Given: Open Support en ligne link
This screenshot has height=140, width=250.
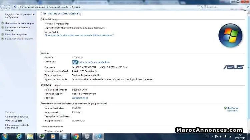Looking at the screenshot, I should (x=80, y=98).
